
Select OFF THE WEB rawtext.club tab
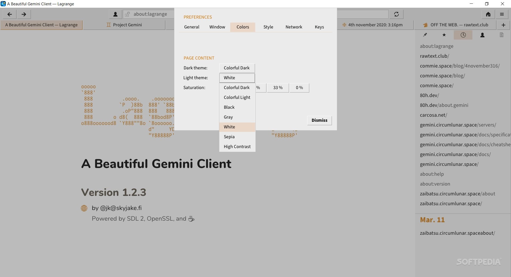[456, 25]
